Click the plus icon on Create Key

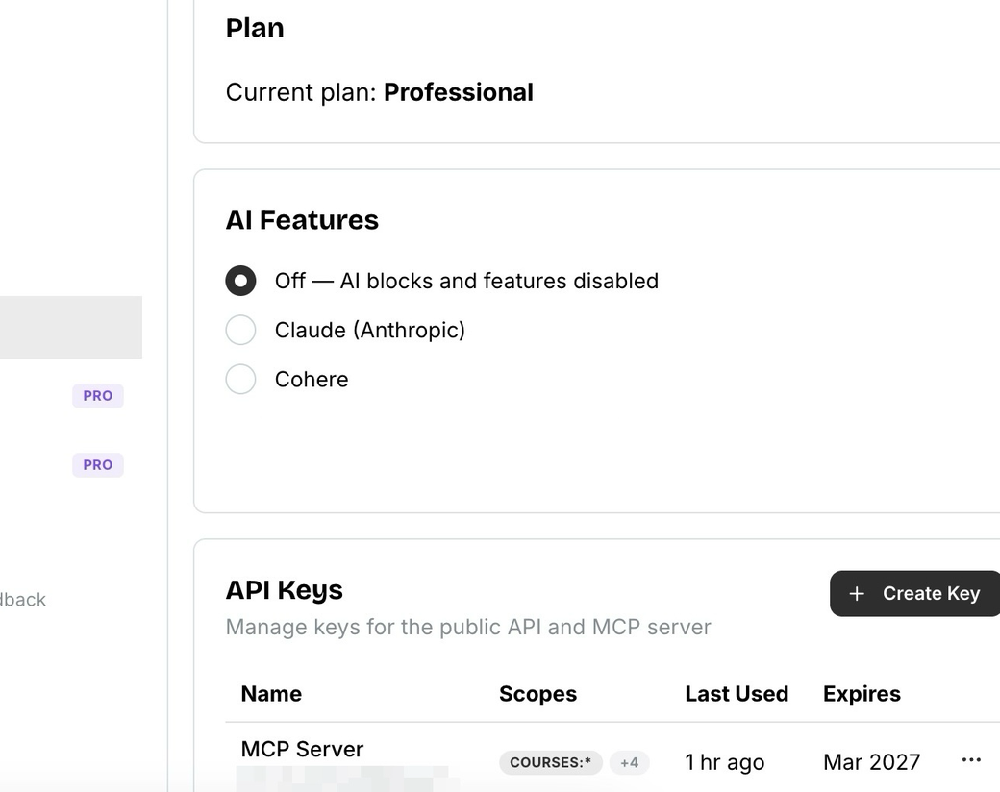857,594
